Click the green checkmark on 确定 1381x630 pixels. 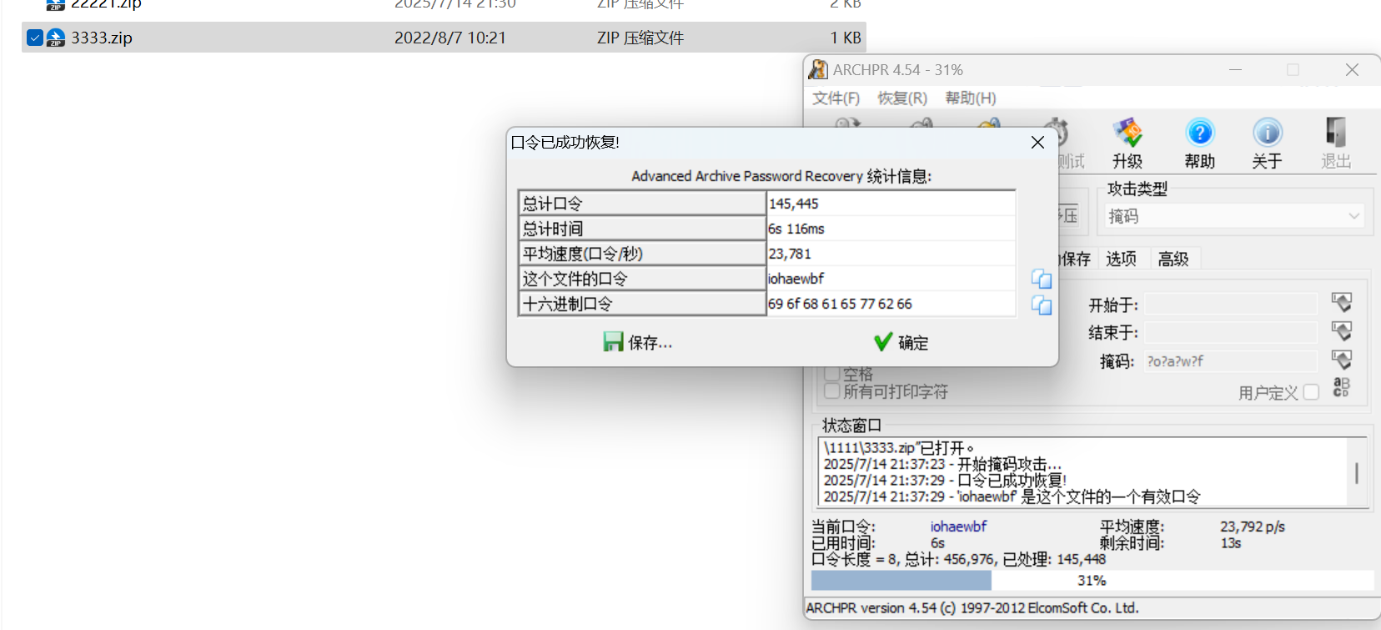click(x=883, y=342)
